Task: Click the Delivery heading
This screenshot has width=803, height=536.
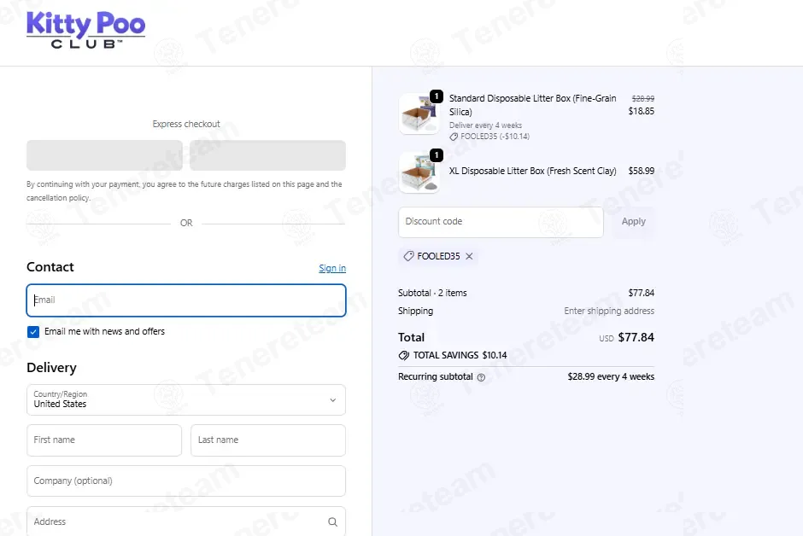Action: [51, 368]
